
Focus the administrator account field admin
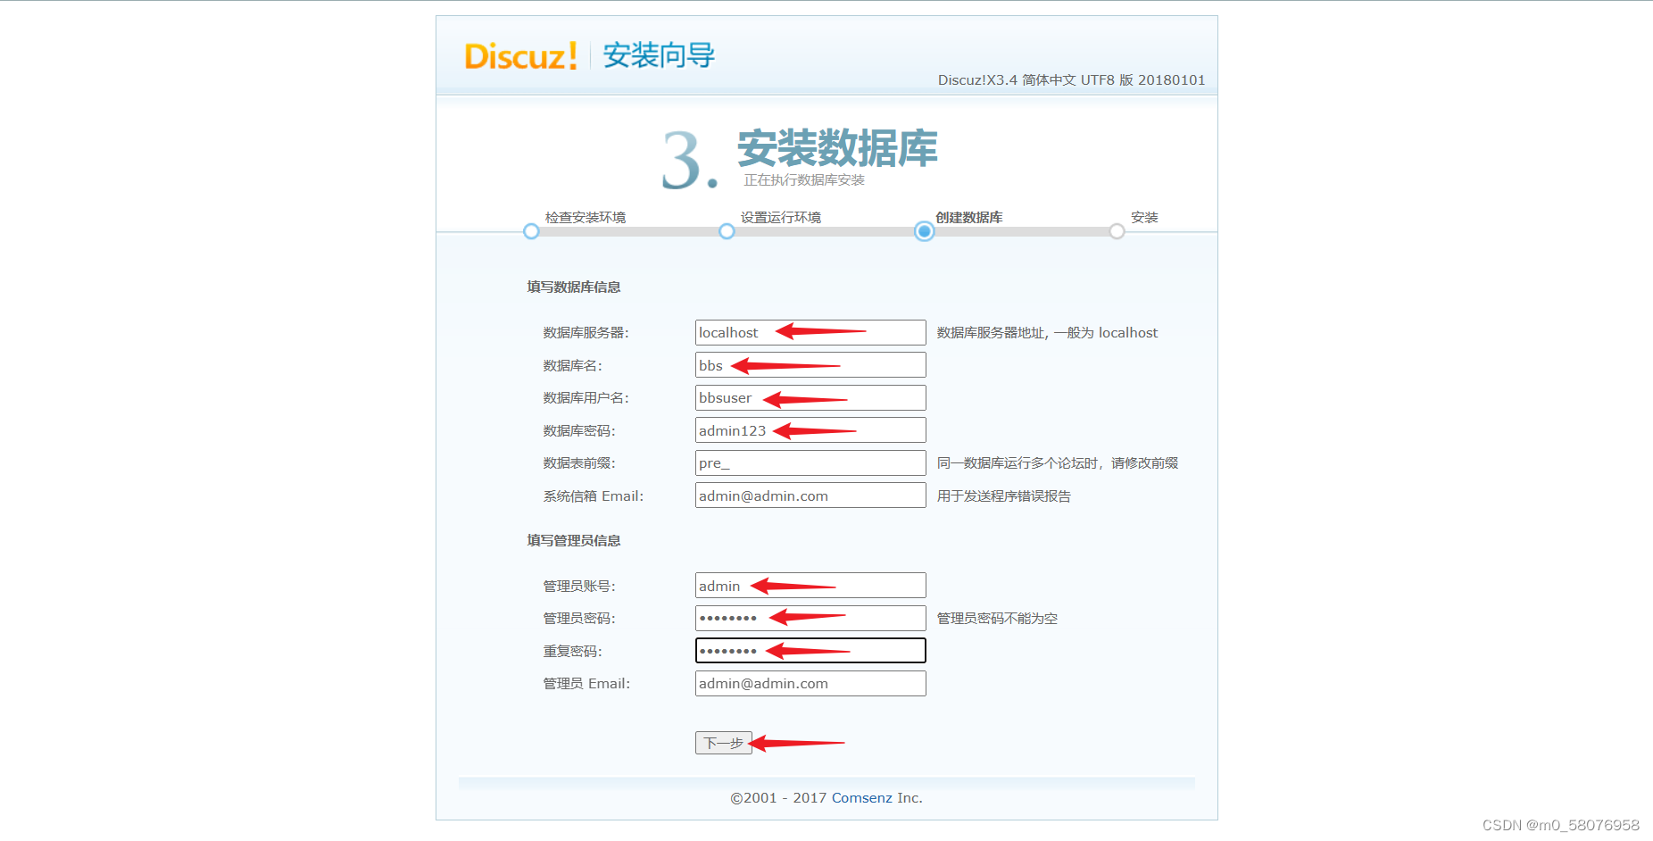tap(810, 586)
